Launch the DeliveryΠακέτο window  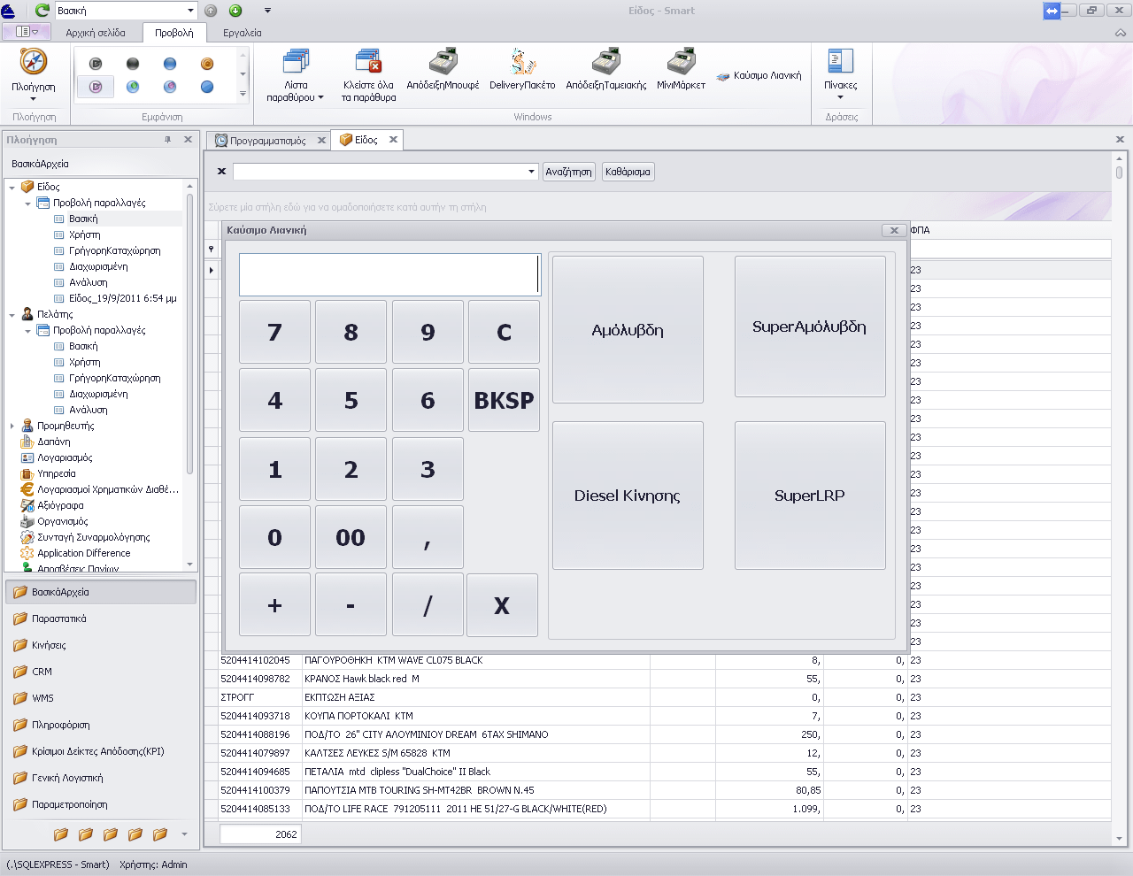point(522,70)
